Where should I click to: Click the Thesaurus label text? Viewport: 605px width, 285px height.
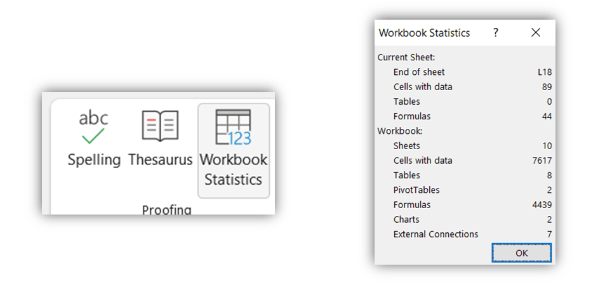click(x=160, y=160)
